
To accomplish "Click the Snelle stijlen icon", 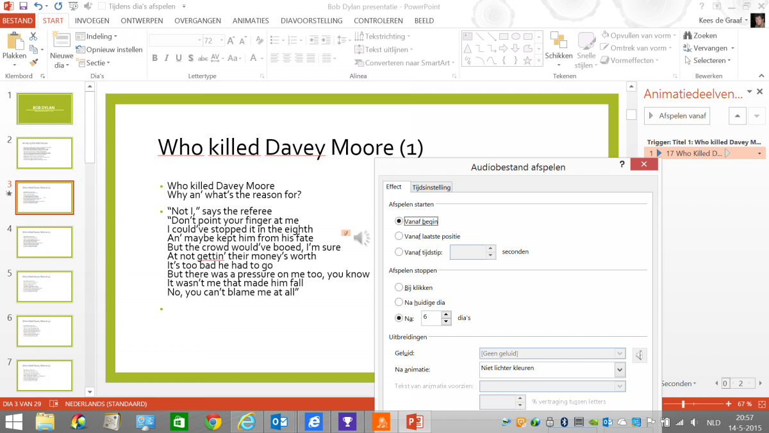I will (x=586, y=42).
